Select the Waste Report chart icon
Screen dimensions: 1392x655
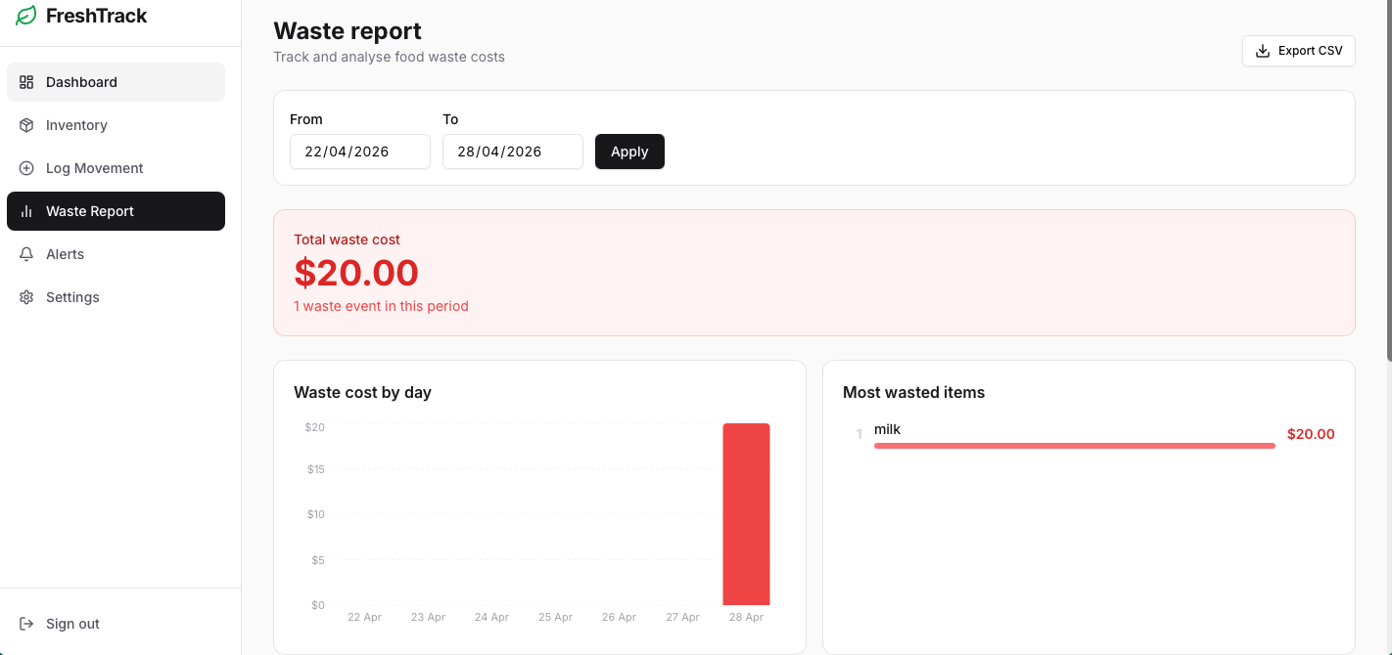pyautogui.click(x=26, y=211)
